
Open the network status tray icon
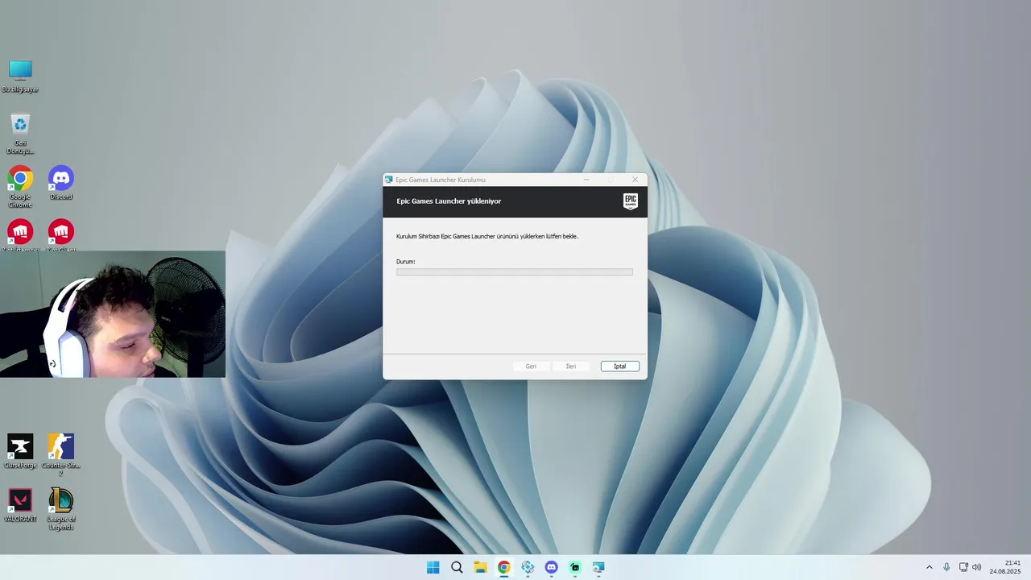click(x=963, y=567)
